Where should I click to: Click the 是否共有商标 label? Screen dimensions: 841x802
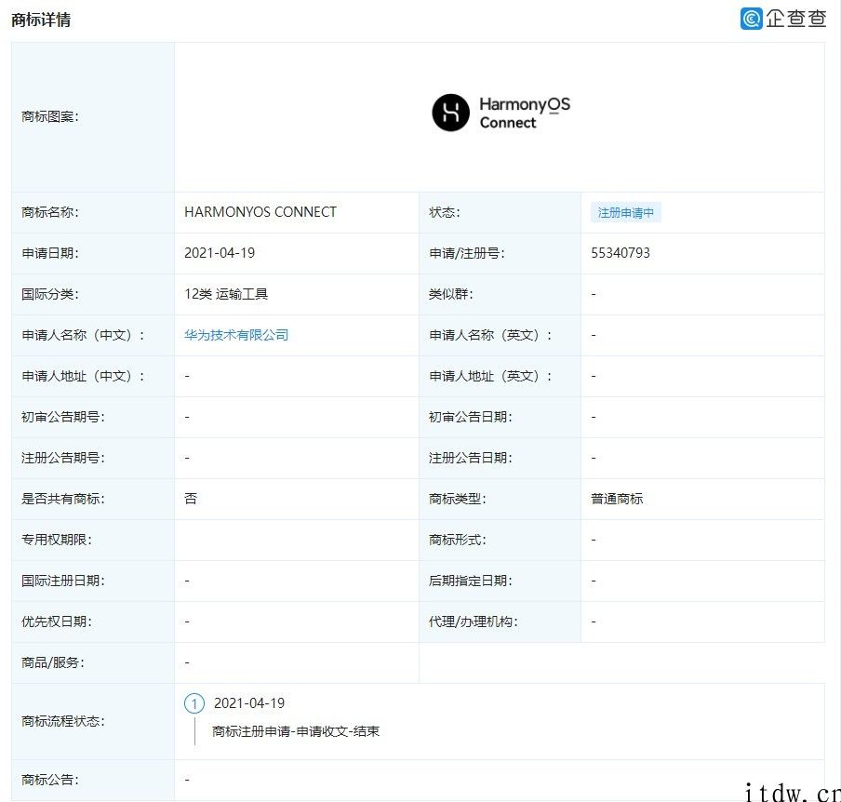pos(62,499)
